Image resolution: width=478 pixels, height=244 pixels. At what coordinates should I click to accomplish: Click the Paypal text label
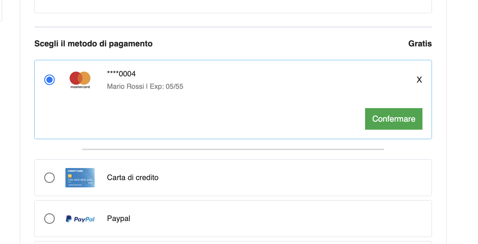118,218
